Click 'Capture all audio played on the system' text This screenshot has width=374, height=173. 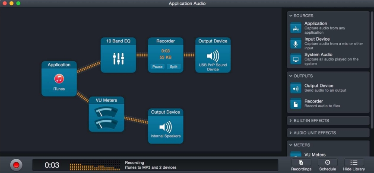(x=332, y=61)
